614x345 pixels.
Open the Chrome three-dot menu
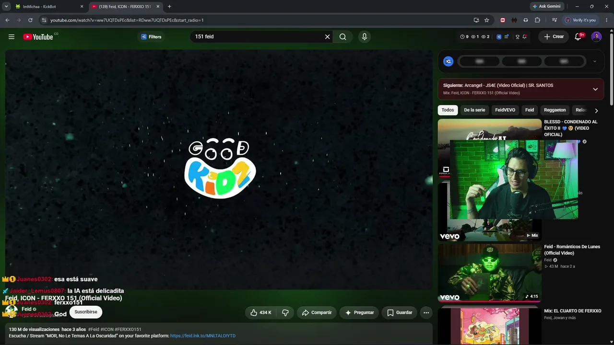point(607,20)
